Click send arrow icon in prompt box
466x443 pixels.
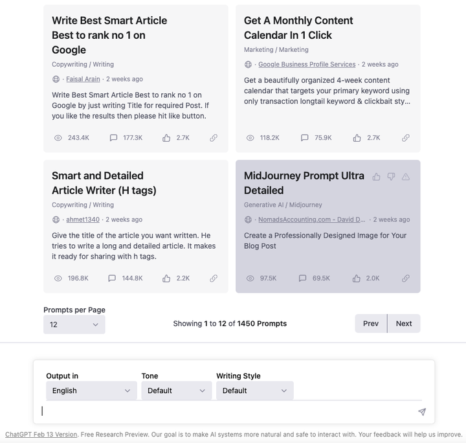(422, 412)
